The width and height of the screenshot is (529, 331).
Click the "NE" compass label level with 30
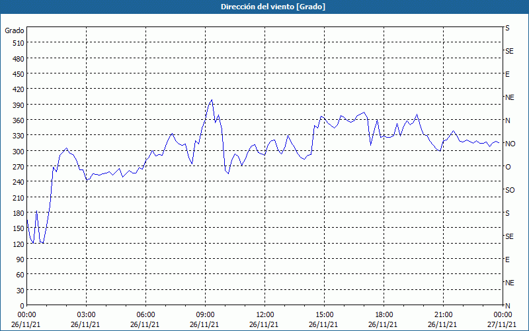tap(510, 283)
